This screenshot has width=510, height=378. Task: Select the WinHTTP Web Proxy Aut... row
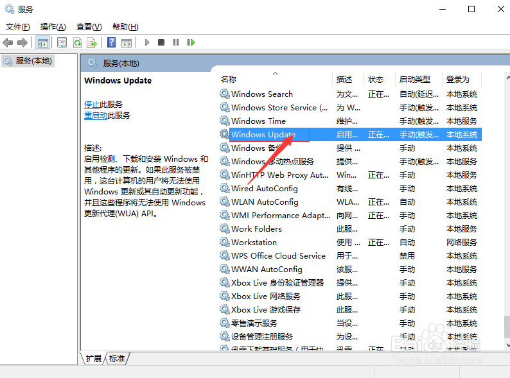coord(350,175)
